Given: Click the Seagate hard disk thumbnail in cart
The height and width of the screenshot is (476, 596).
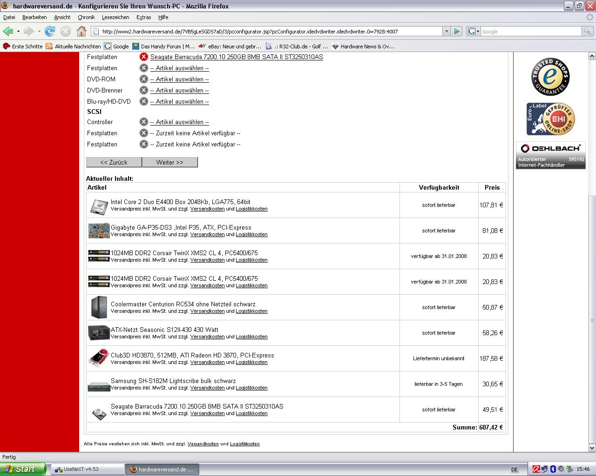Looking at the screenshot, I should click(99, 413).
